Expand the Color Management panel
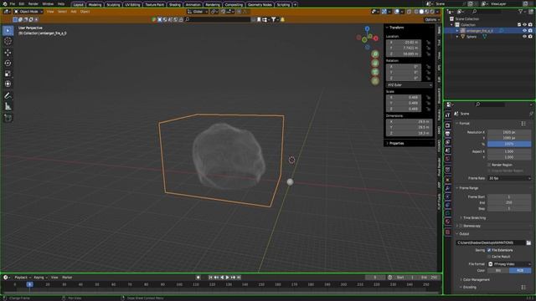The width and height of the screenshot is (536, 301). click(x=476, y=280)
